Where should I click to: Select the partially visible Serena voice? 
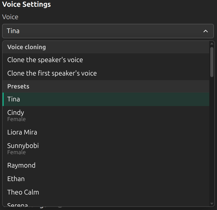[106, 203]
